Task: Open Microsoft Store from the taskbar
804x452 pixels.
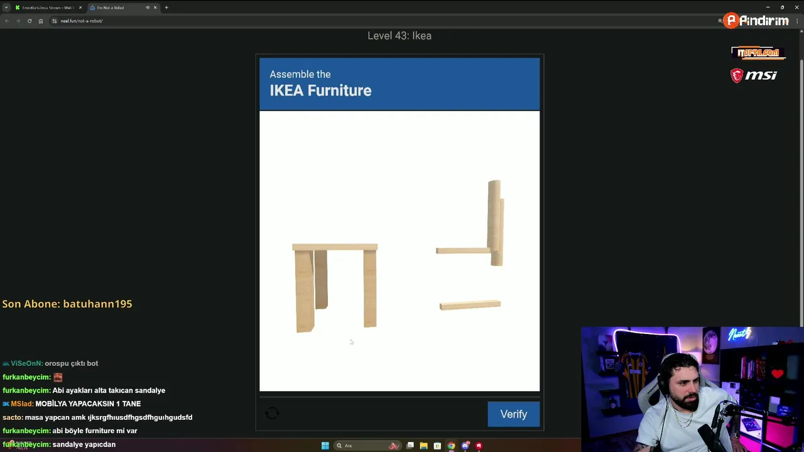Action: tap(437, 446)
